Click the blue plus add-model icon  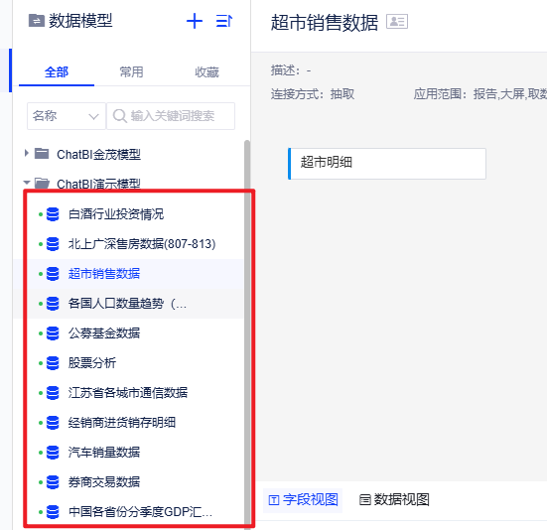(195, 21)
